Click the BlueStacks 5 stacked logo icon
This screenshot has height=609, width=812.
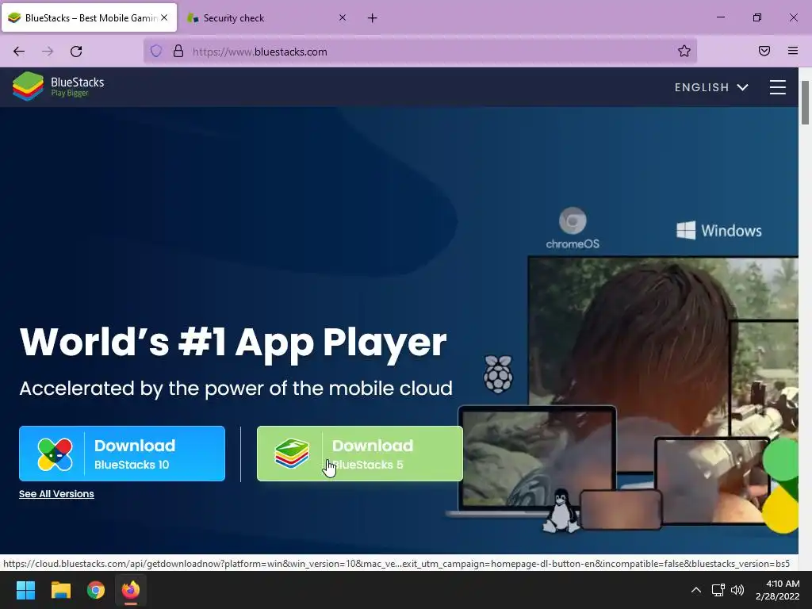292,454
